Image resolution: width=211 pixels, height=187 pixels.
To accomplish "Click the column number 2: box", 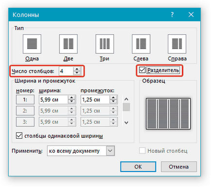I will coord(25,110).
